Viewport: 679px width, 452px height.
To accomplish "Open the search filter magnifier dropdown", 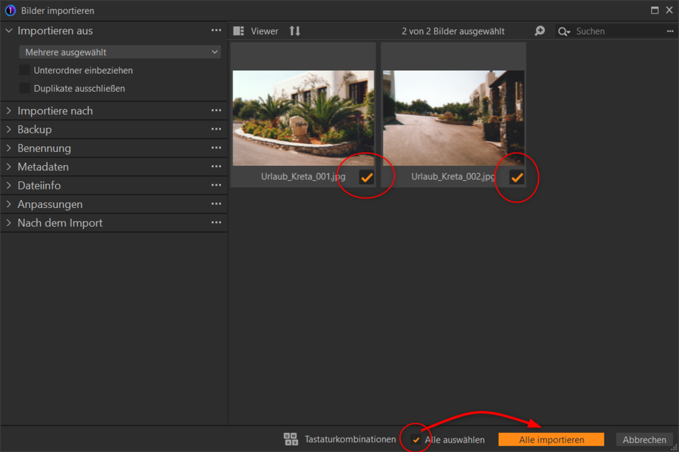I will (563, 32).
